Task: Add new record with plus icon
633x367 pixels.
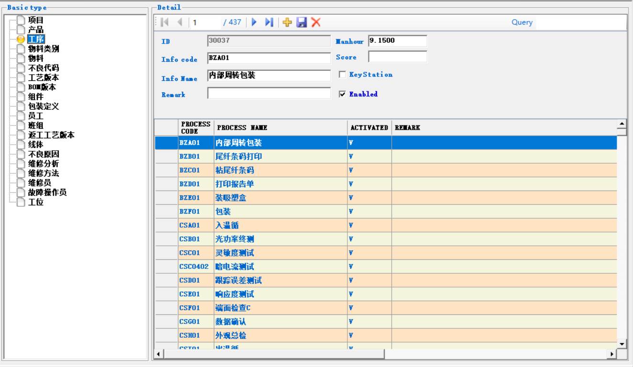Action: (x=287, y=22)
